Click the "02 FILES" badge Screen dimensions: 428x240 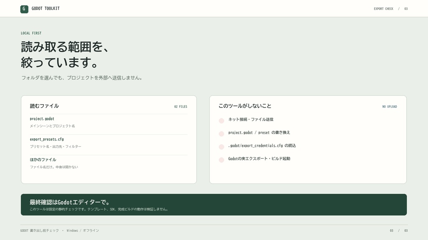(x=181, y=107)
